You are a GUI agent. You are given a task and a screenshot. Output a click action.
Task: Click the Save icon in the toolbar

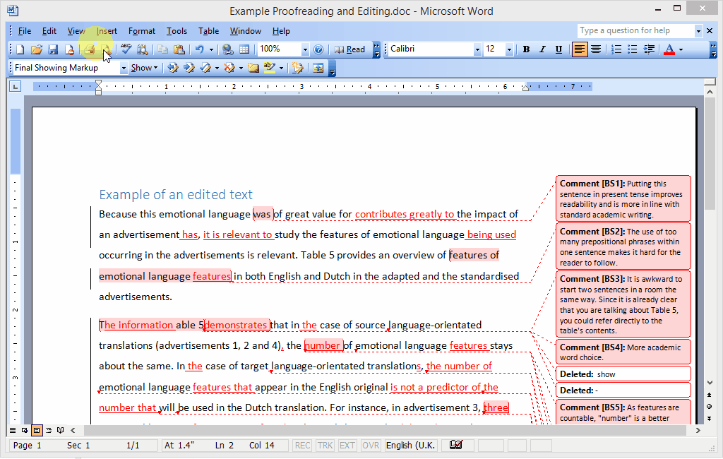(x=53, y=49)
